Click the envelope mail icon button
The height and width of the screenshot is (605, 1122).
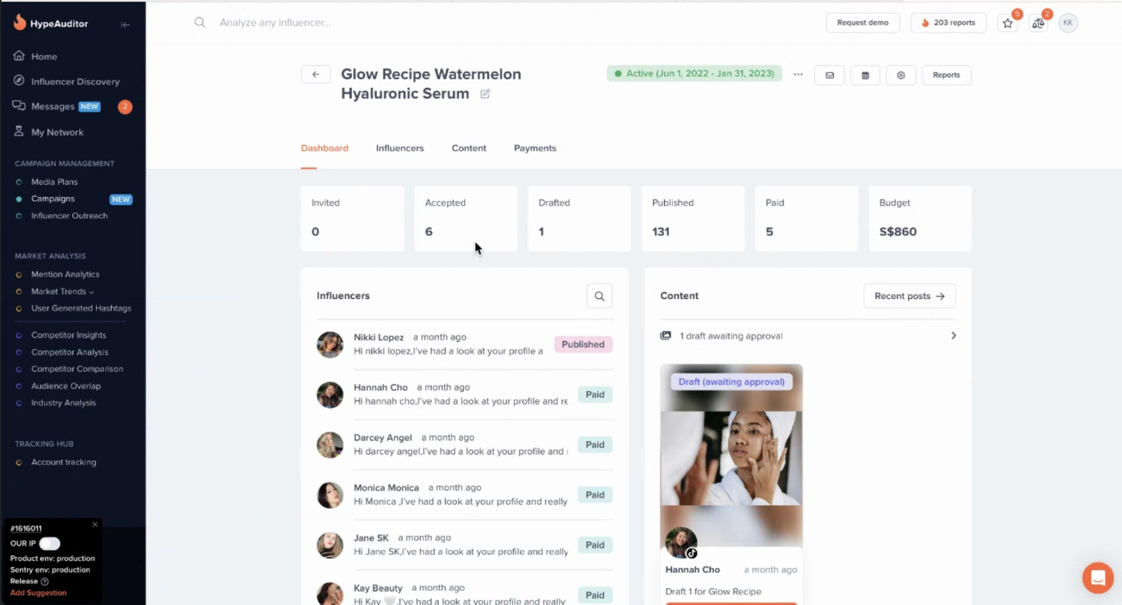829,75
